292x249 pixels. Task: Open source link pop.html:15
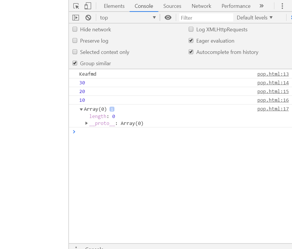pyautogui.click(x=273, y=92)
